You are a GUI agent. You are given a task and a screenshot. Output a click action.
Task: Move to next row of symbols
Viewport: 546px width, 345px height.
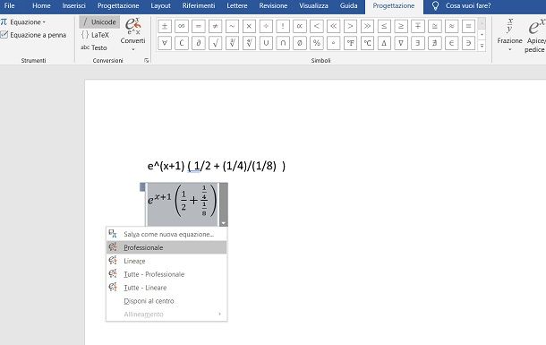pyautogui.click(x=482, y=34)
